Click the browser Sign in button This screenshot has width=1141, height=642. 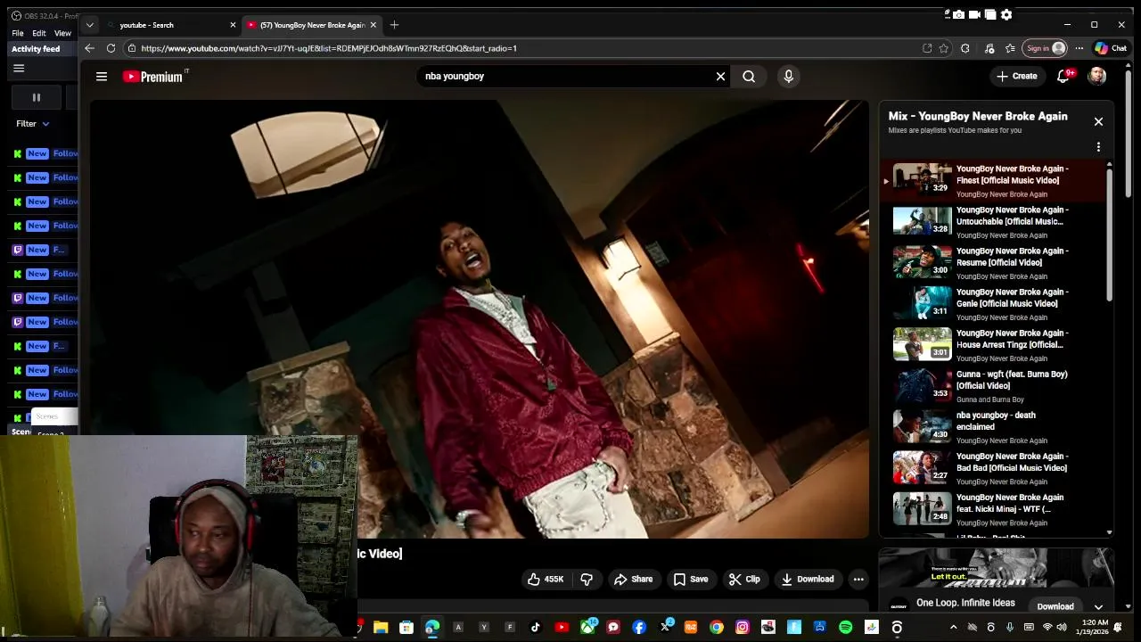point(1045,48)
